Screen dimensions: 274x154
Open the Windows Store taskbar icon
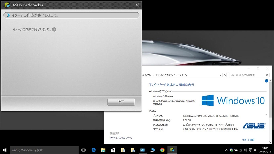pos(113,150)
